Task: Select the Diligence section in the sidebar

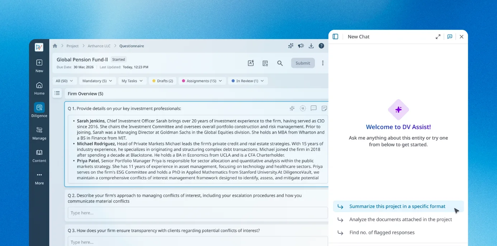Action: point(39,110)
